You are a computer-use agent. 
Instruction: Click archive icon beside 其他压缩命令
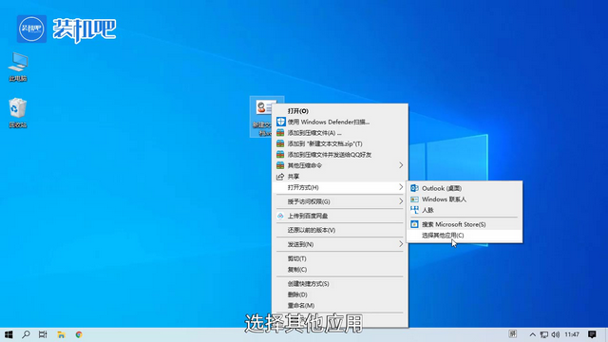coord(280,165)
